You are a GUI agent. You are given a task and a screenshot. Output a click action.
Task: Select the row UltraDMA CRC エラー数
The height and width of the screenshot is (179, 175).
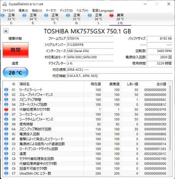tap(86, 174)
